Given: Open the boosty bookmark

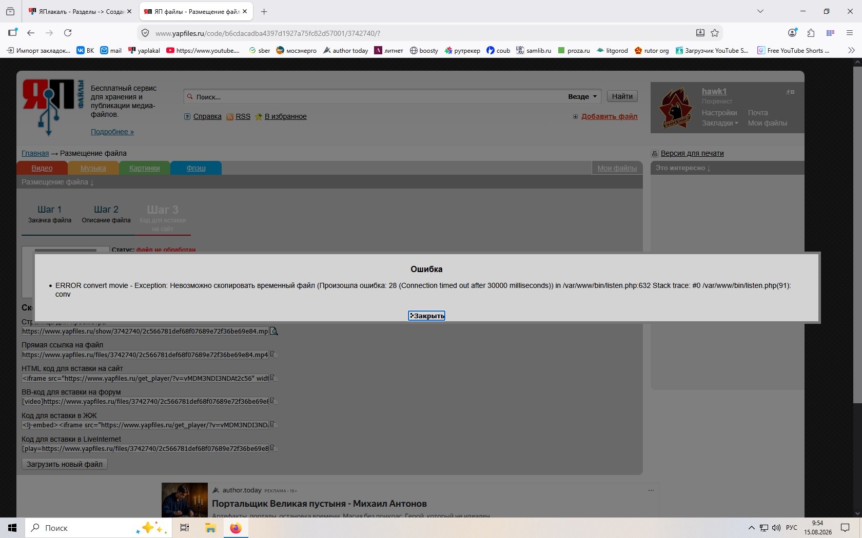Looking at the screenshot, I should [x=424, y=50].
